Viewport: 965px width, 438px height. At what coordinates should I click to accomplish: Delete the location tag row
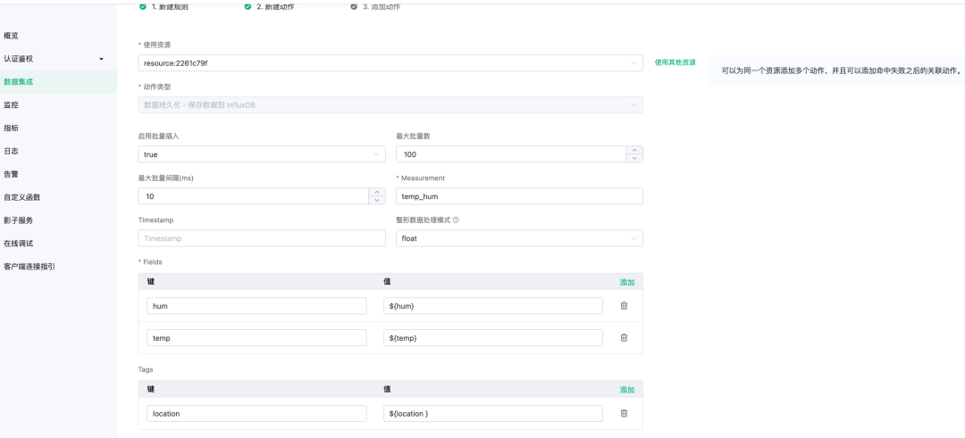point(624,413)
